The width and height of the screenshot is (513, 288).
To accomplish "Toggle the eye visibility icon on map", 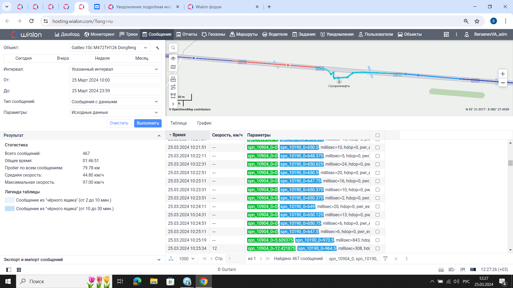I will (173, 58).
